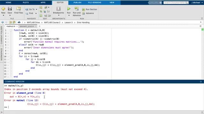204x114 pixels.
Task: Collapse the for kk loop at line 12
Action: coord(11,62)
